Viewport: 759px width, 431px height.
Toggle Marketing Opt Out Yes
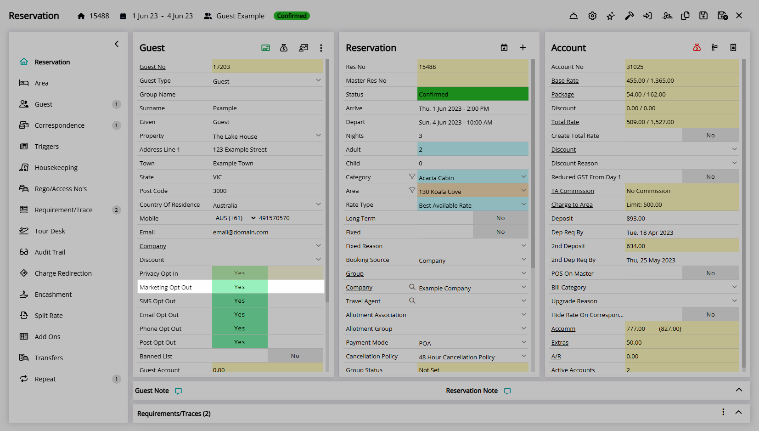[x=240, y=287]
